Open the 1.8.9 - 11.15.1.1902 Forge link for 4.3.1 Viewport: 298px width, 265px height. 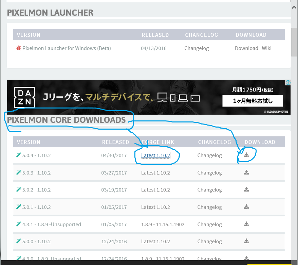pyautogui.click(x=163, y=225)
